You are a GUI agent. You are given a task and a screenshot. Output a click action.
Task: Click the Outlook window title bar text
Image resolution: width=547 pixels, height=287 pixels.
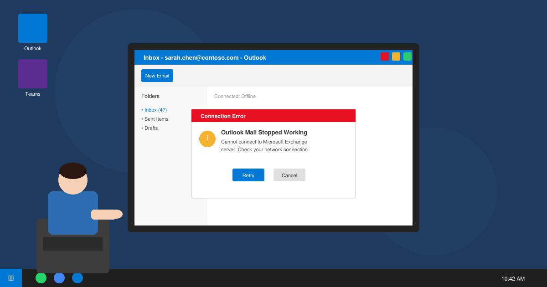[x=205, y=57]
